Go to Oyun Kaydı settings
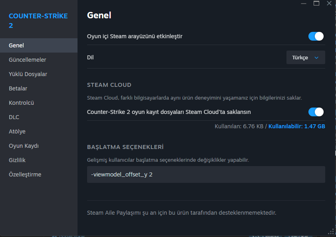This screenshot has height=237, width=336. (24, 146)
